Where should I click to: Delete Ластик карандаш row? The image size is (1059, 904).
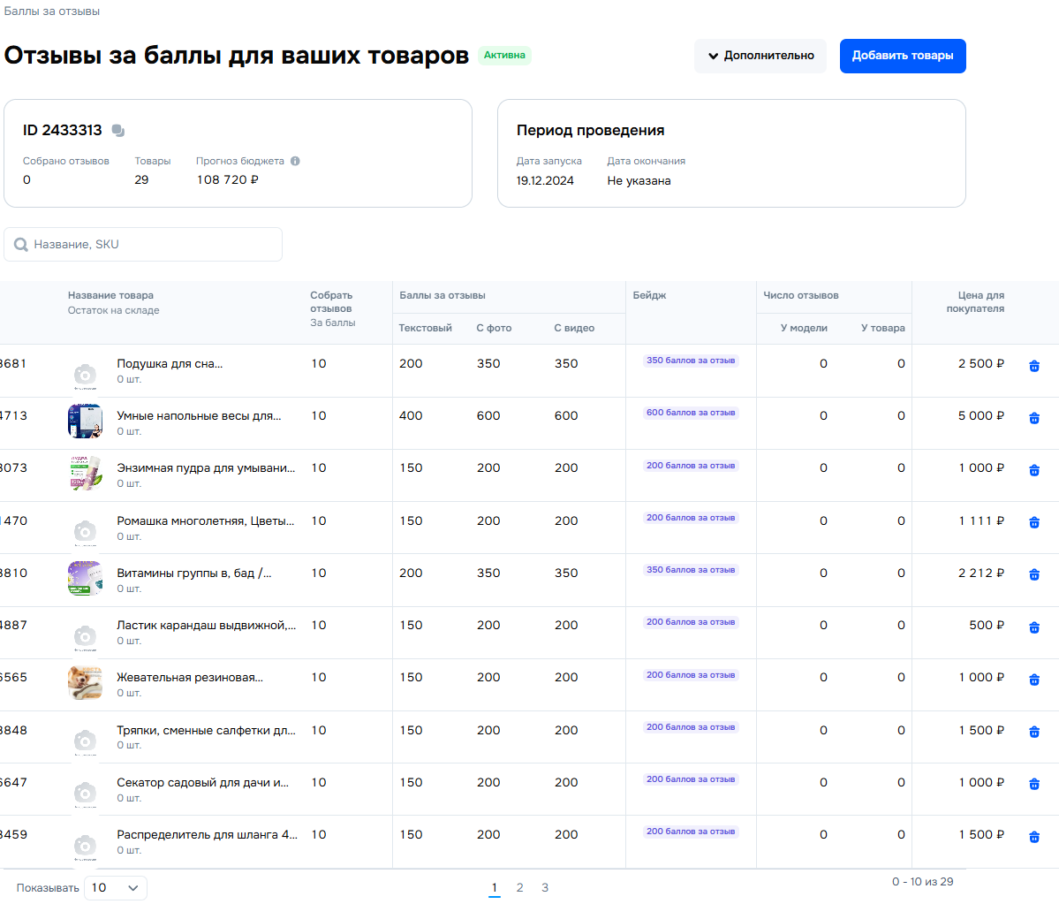tap(1034, 627)
